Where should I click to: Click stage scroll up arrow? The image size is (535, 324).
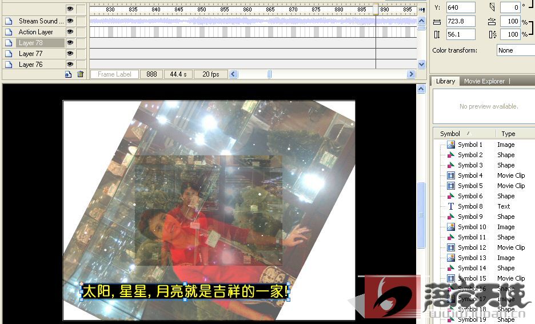[421, 89]
